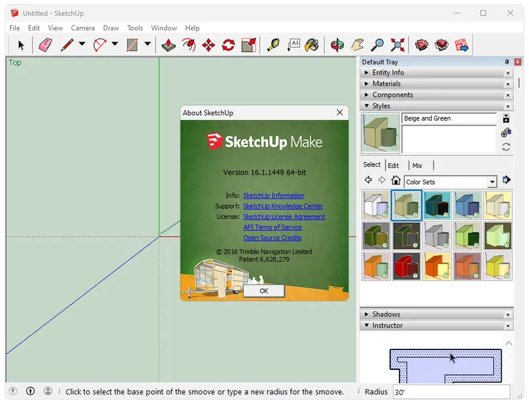Image resolution: width=529 pixels, height=405 pixels.
Task: Click the Styles back arrow
Action: point(368,180)
